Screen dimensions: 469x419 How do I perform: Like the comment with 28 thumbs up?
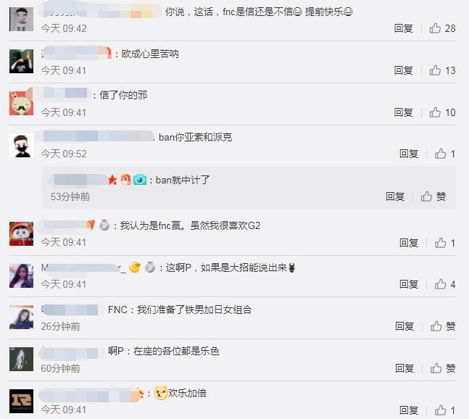435,28
